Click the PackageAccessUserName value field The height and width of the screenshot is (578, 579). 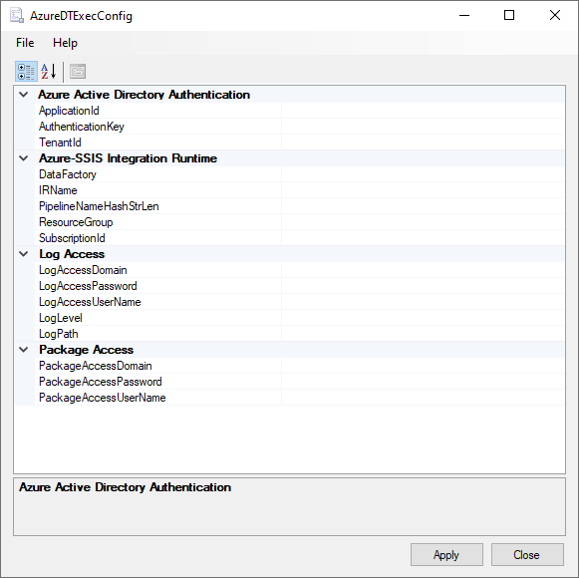[424, 398]
